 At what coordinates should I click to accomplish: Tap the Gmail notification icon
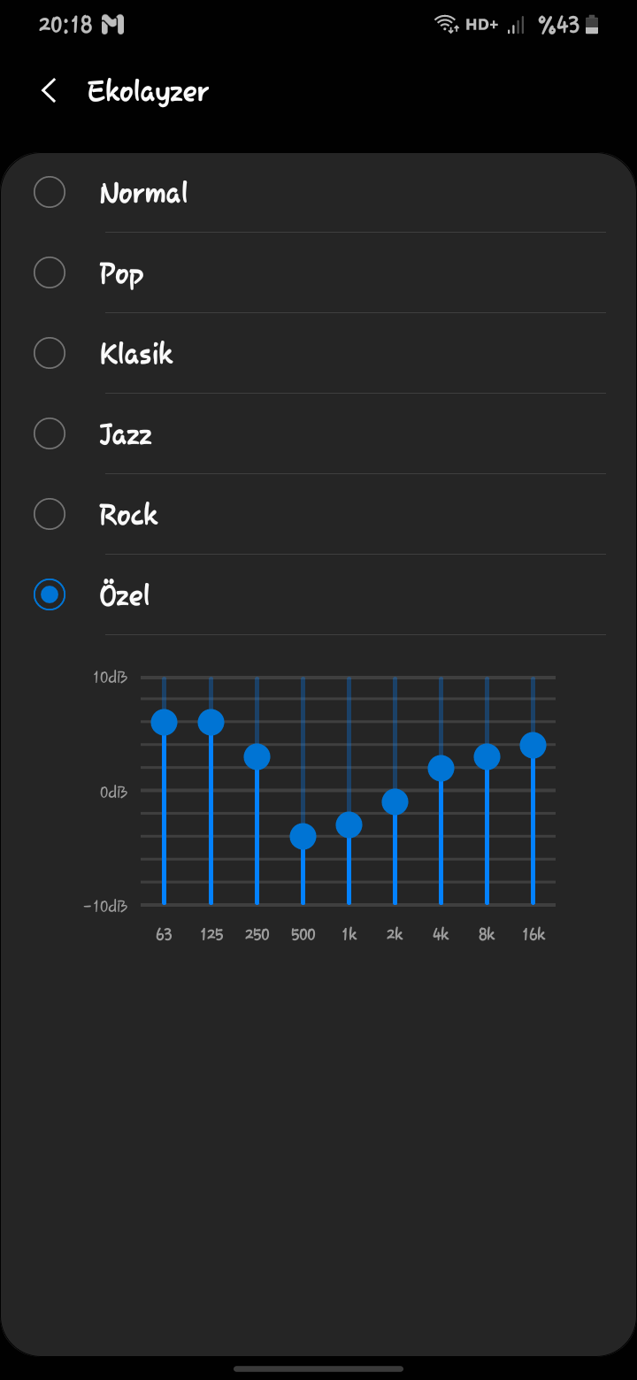point(113,25)
